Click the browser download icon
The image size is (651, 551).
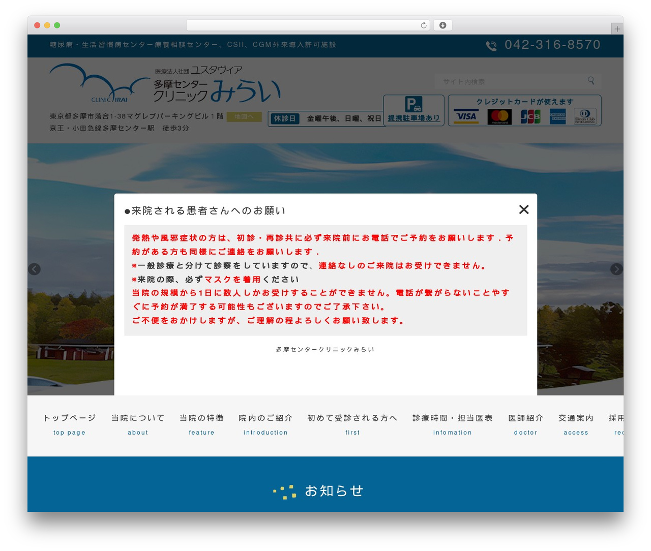coord(443,25)
